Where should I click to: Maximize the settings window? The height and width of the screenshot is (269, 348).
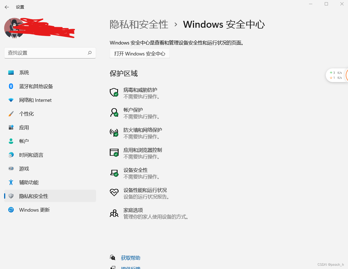[x=326, y=4]
